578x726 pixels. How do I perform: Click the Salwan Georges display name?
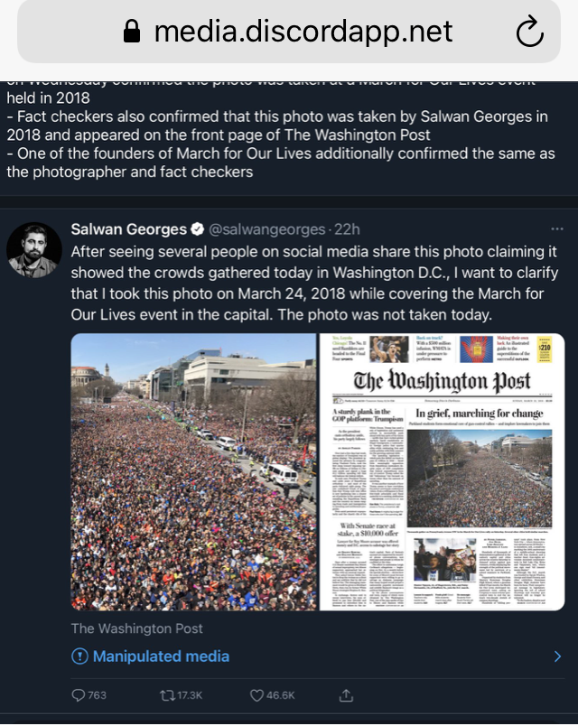pyautogui.click(x=129, y=229)
